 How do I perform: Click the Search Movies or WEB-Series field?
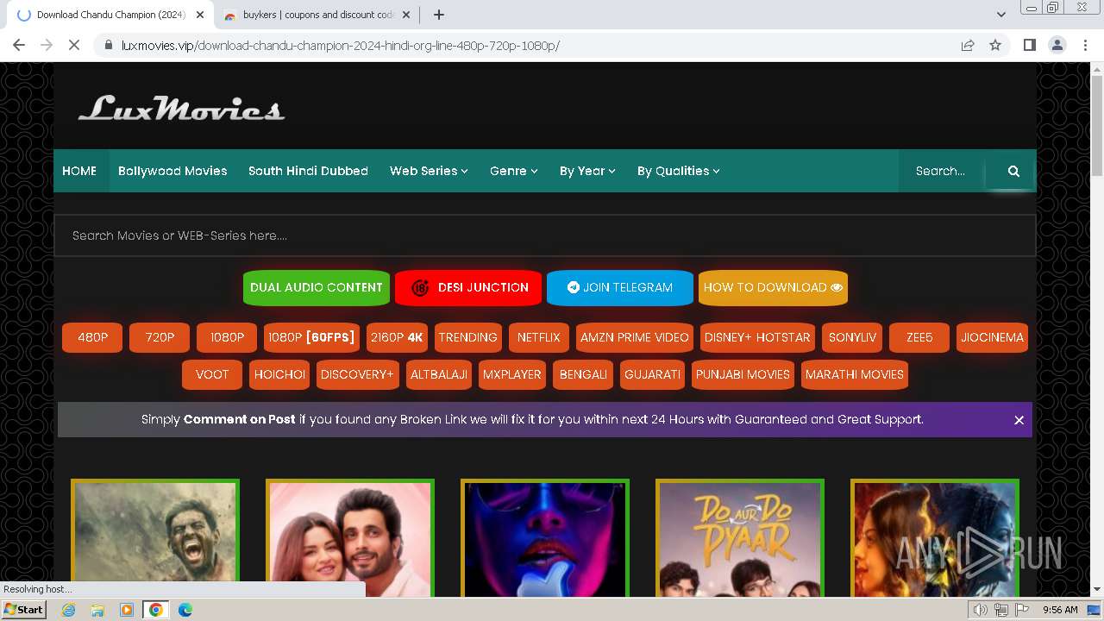click(x=544, y=235)
